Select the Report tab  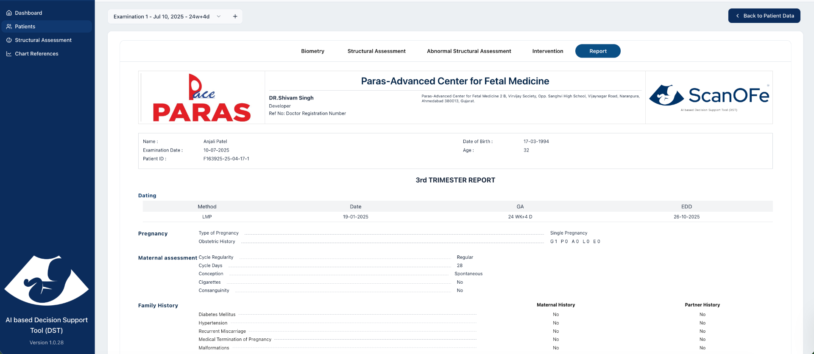pyautogui.click(x=598, y=51)
